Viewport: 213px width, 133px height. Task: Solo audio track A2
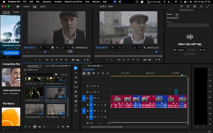coord(102,111)
